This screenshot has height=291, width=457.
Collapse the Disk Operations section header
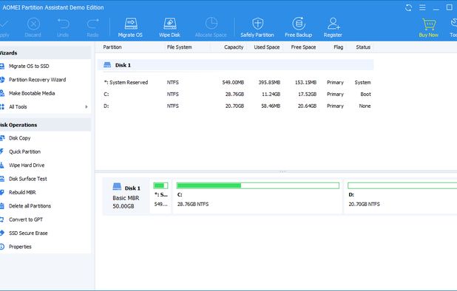(45, 125)
